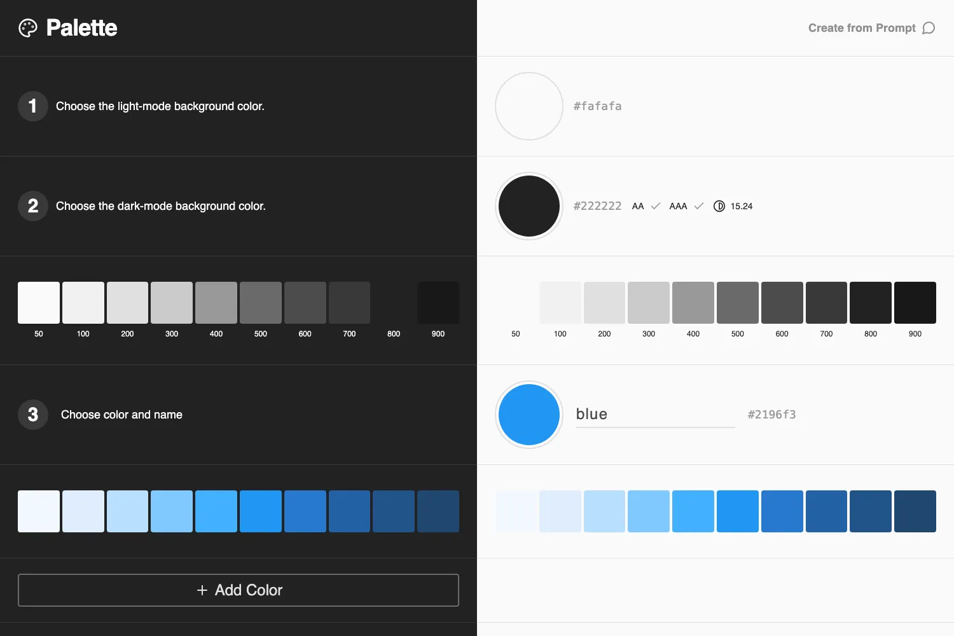
Task: Pick the fourth blue swatch in light panel
Action: (649, 511)
